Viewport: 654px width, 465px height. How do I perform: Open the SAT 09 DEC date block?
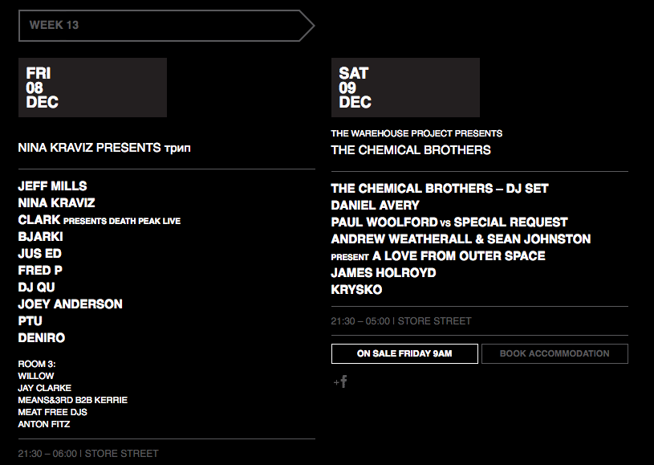(x=405, y=88)
